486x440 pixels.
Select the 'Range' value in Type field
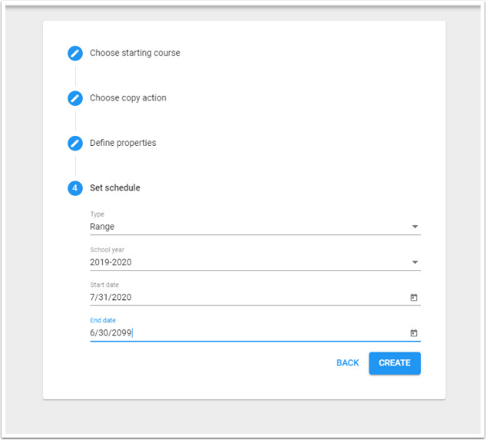pos(102,227)
